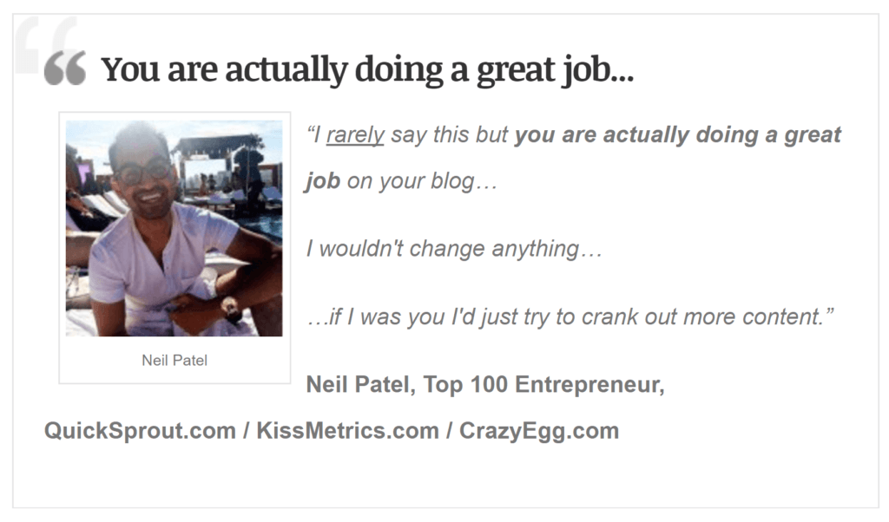The height and width of the screenshot is (522, 889).
Task: Click the underlined word 'rarely'
Action: coord(355,135)
